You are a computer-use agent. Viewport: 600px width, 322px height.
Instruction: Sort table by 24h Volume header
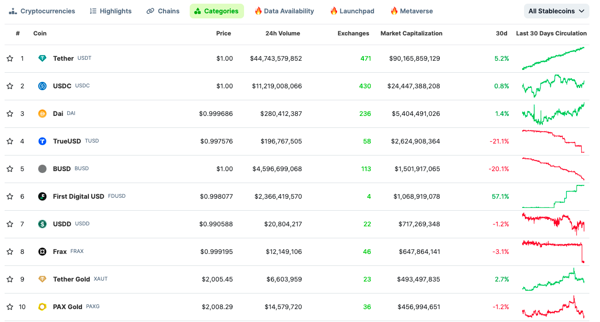(282, 33)
